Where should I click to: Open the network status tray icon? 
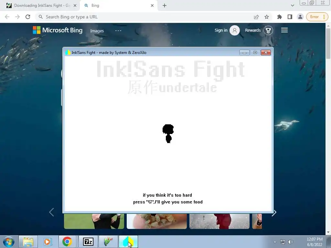pyautogui.click(x=283, y=242)
